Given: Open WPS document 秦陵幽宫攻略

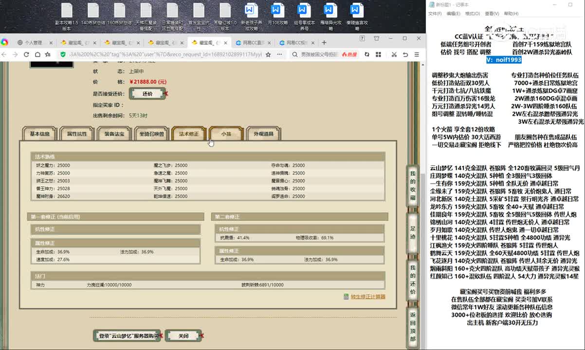Looking at the screenshot, I should 357,17.
